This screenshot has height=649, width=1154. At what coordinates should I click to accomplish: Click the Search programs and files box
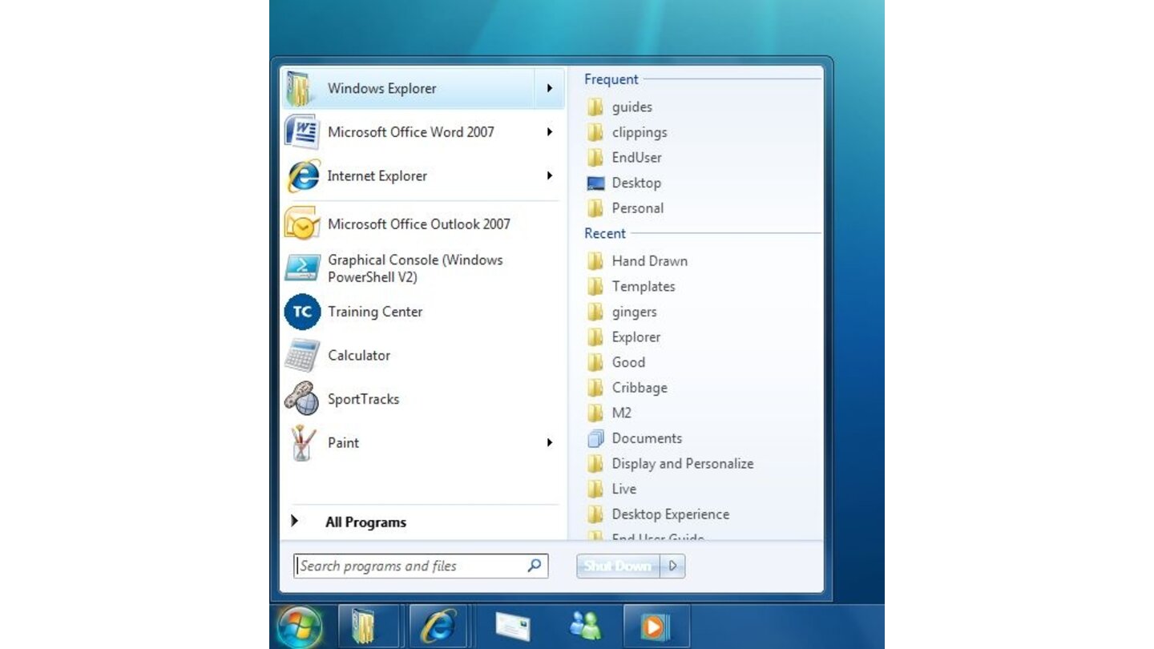click(x=421, y=566)
